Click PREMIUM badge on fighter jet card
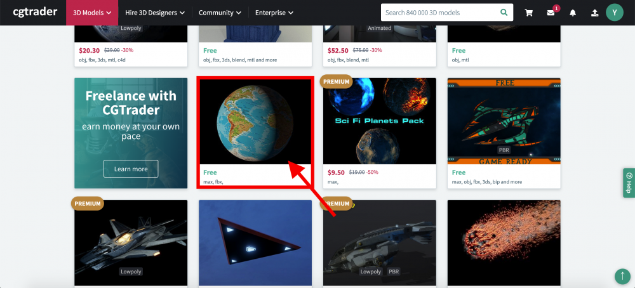Image resolution: width=635 pixels, height=288 pixels. [x=88, y=204]
